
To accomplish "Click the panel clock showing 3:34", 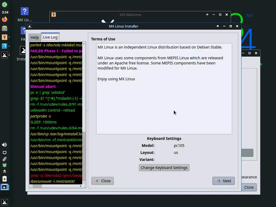I will 5,12.
